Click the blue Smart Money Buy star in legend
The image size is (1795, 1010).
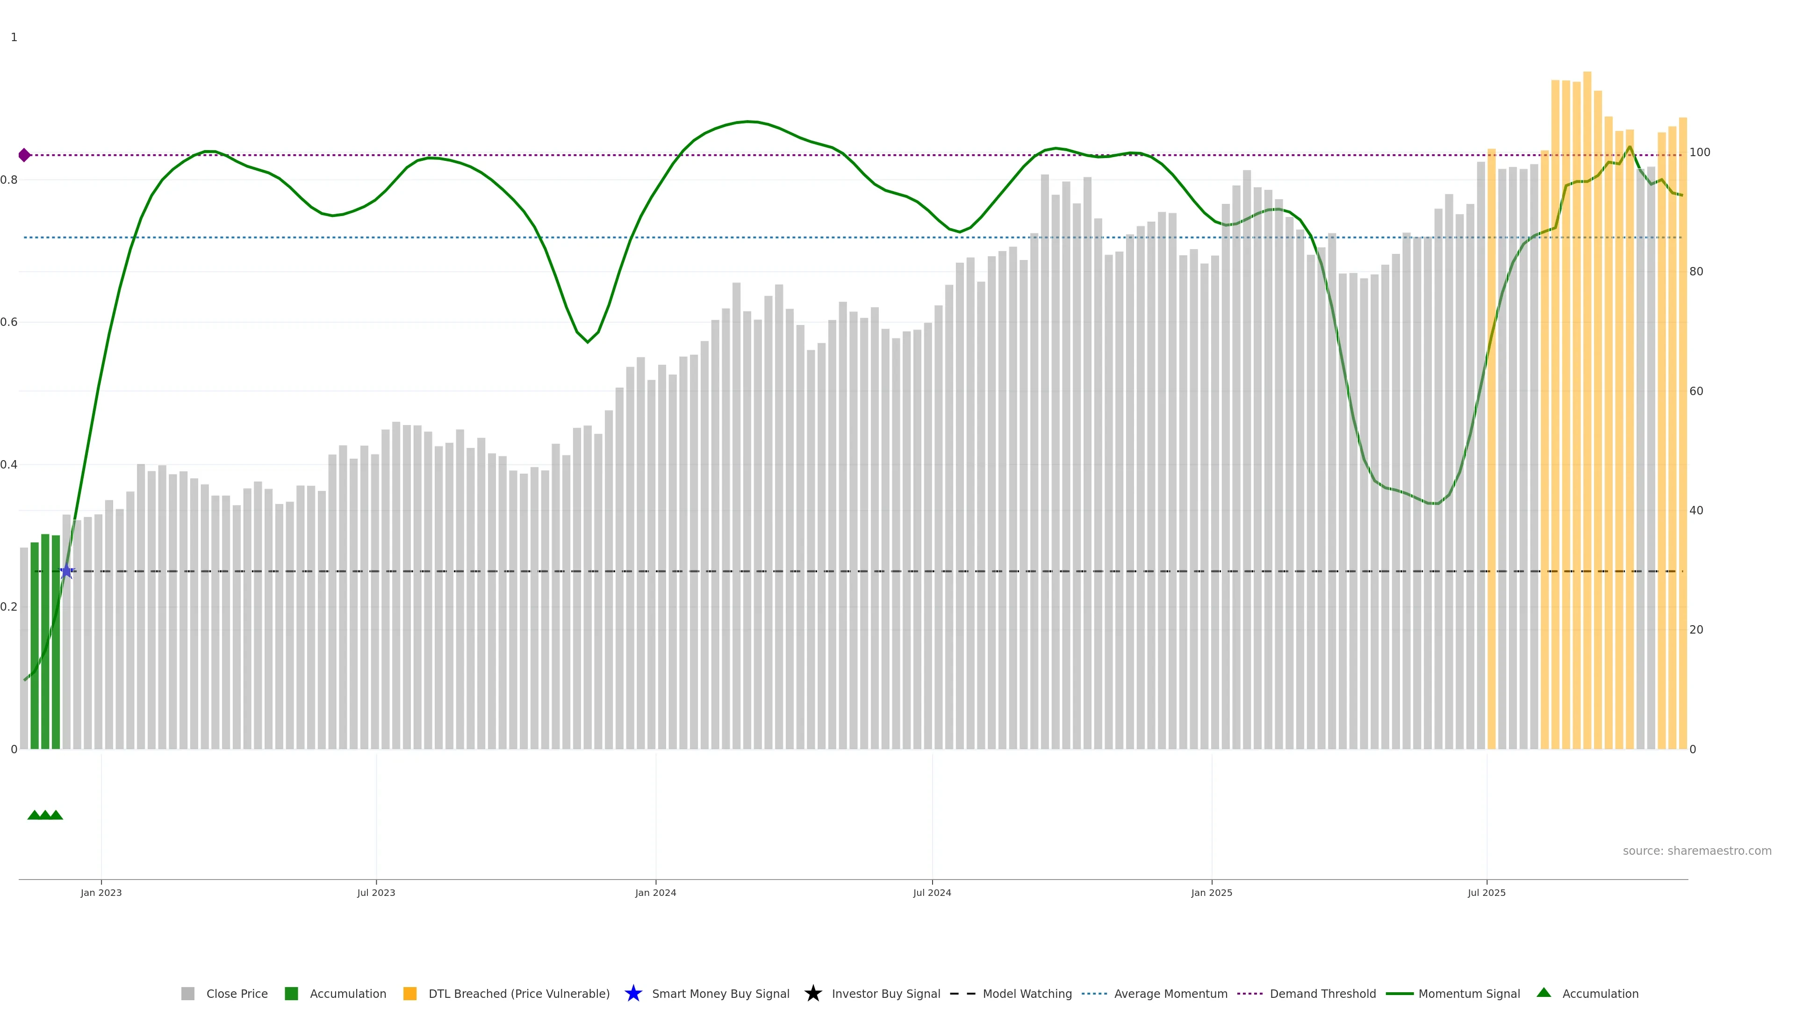(633, 993)
